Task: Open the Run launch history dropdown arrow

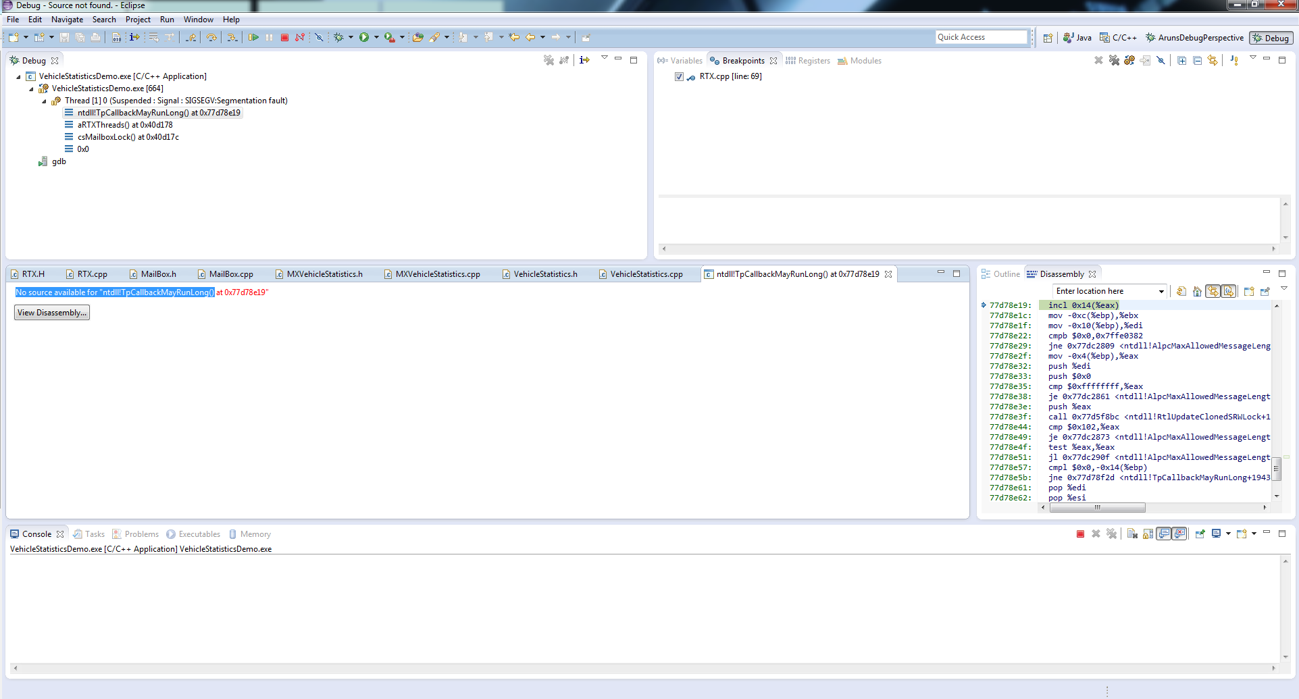Action: 376,37
